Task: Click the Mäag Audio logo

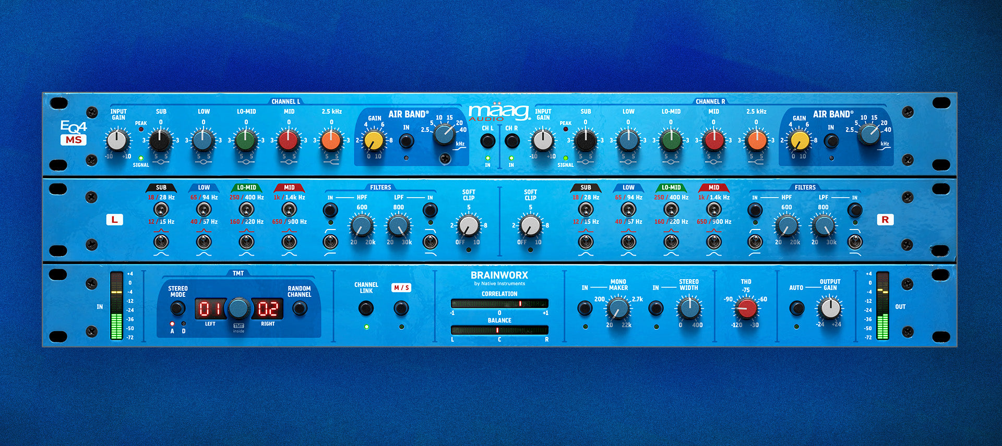Action: pos(498,112)
